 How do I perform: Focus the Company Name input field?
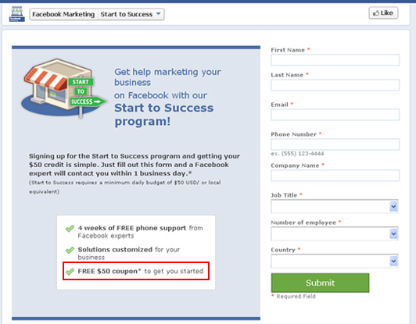click(335, 176)
